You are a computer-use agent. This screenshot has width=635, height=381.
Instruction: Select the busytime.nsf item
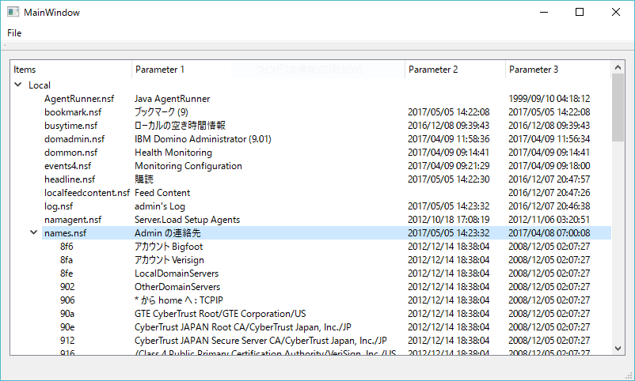coord(71,126)
